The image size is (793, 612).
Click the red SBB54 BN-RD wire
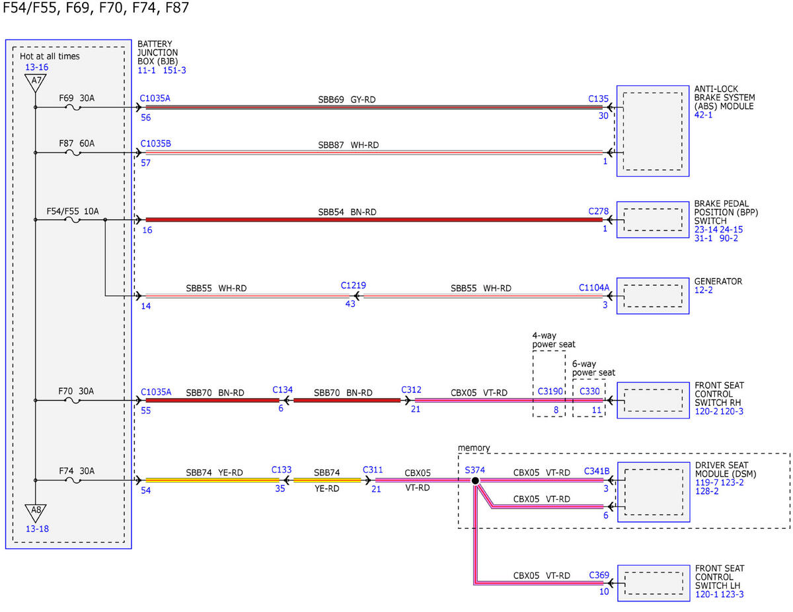[x=374, y=220]
